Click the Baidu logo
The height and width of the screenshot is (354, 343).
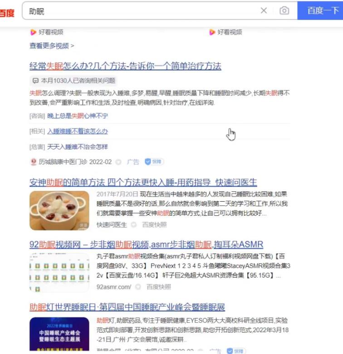click(7, 13)
